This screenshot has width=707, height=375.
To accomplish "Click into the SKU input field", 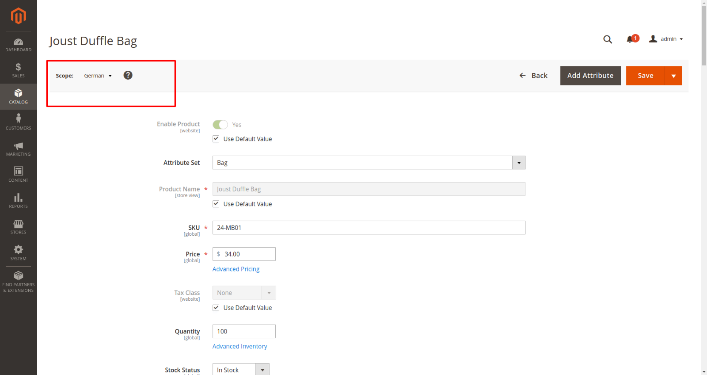I will pos(369,228).
